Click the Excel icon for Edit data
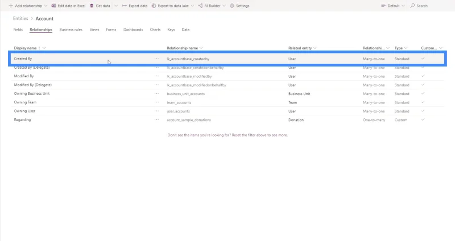 (x=53, y=6)
